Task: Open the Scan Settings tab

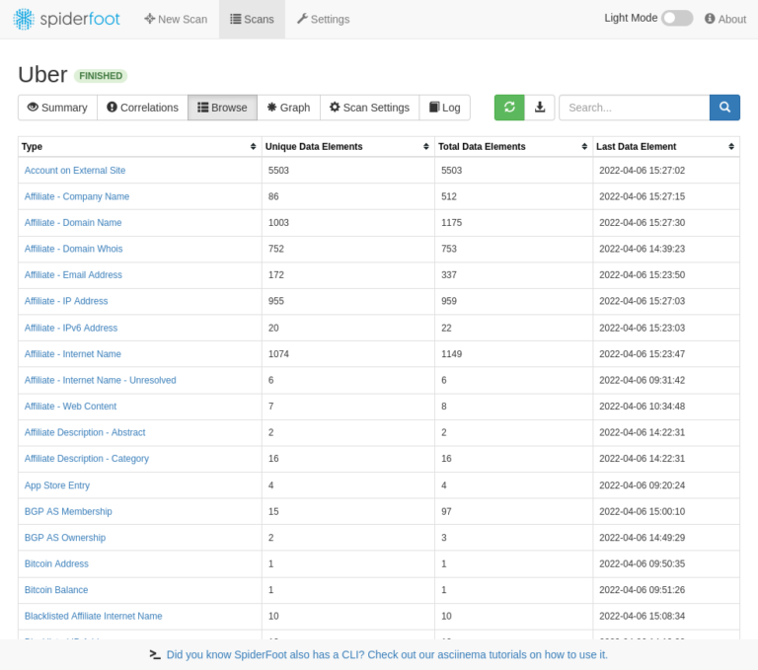Action: 369,108
